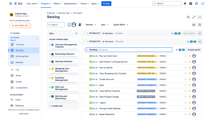Viewport: 214px width, 118px height.
Task: Go to Jira home via the logo
Action: (x=18, y=4)
